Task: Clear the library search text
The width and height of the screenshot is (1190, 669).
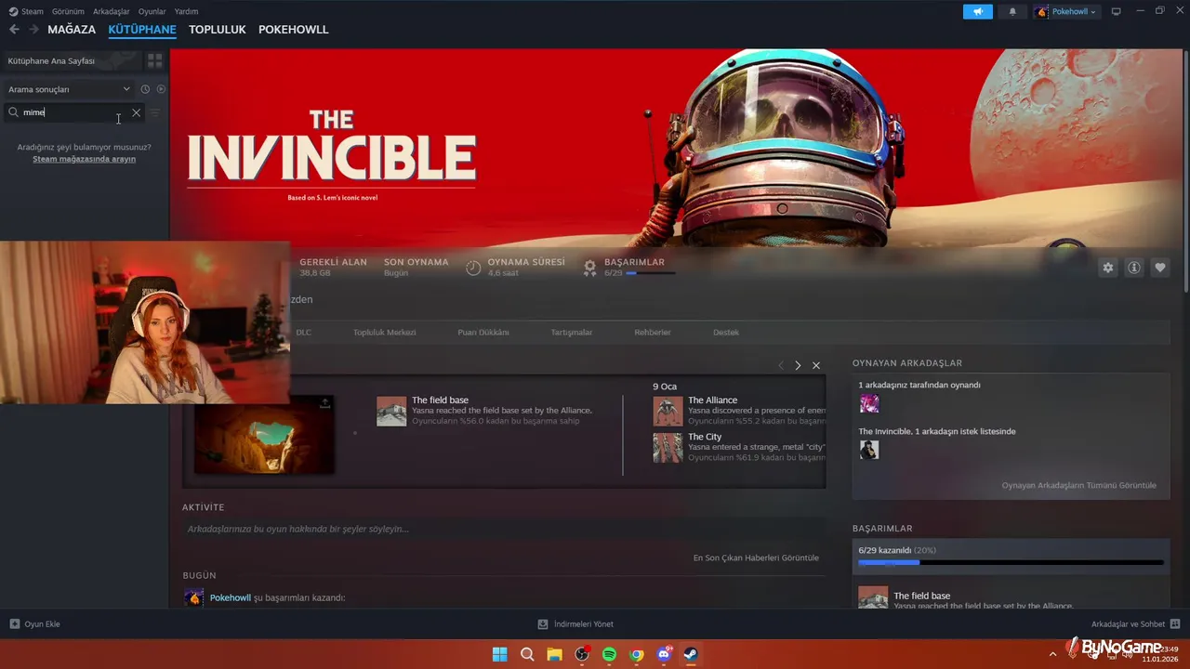Action: 136,112
